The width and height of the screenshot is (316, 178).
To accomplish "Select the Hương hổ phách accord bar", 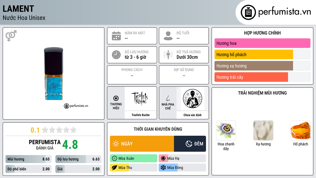I will (x=262, y=54).
